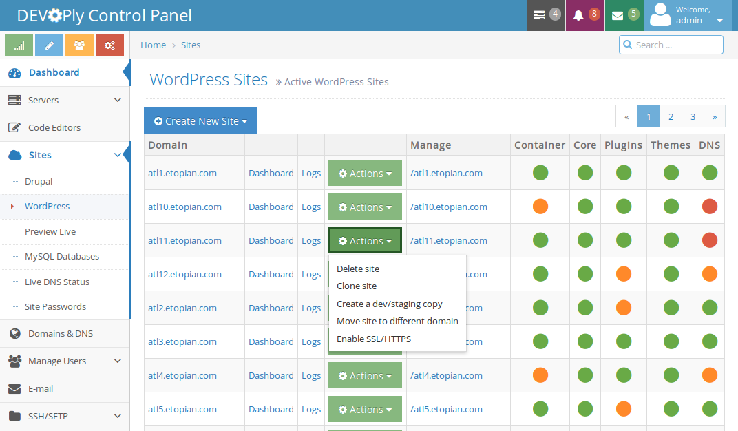Click the red cogs shortcut icon

click(x=109, y=45)
